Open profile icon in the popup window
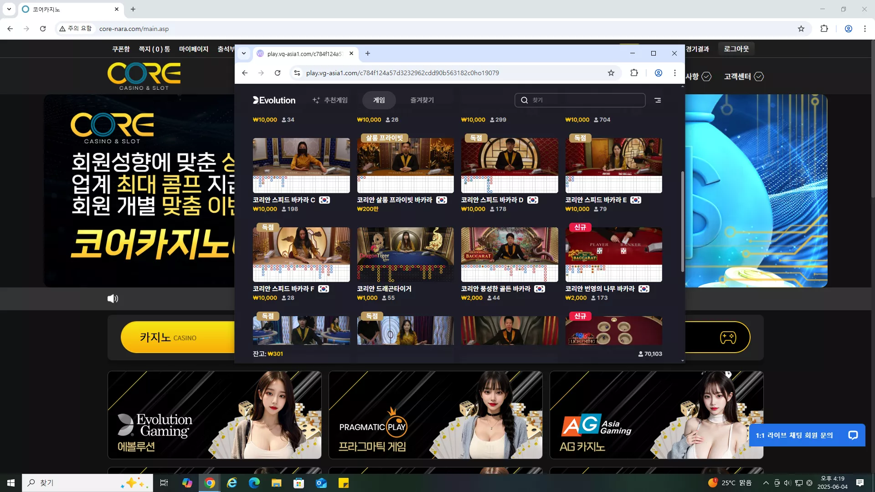 tap(659, 73)
